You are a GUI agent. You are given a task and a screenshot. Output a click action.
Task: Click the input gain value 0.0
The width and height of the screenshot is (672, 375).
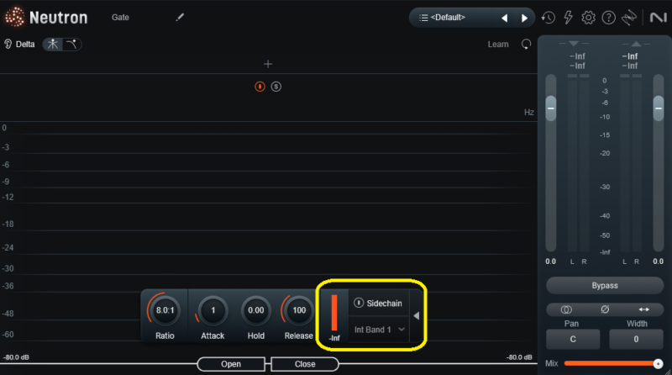point(551,261)
